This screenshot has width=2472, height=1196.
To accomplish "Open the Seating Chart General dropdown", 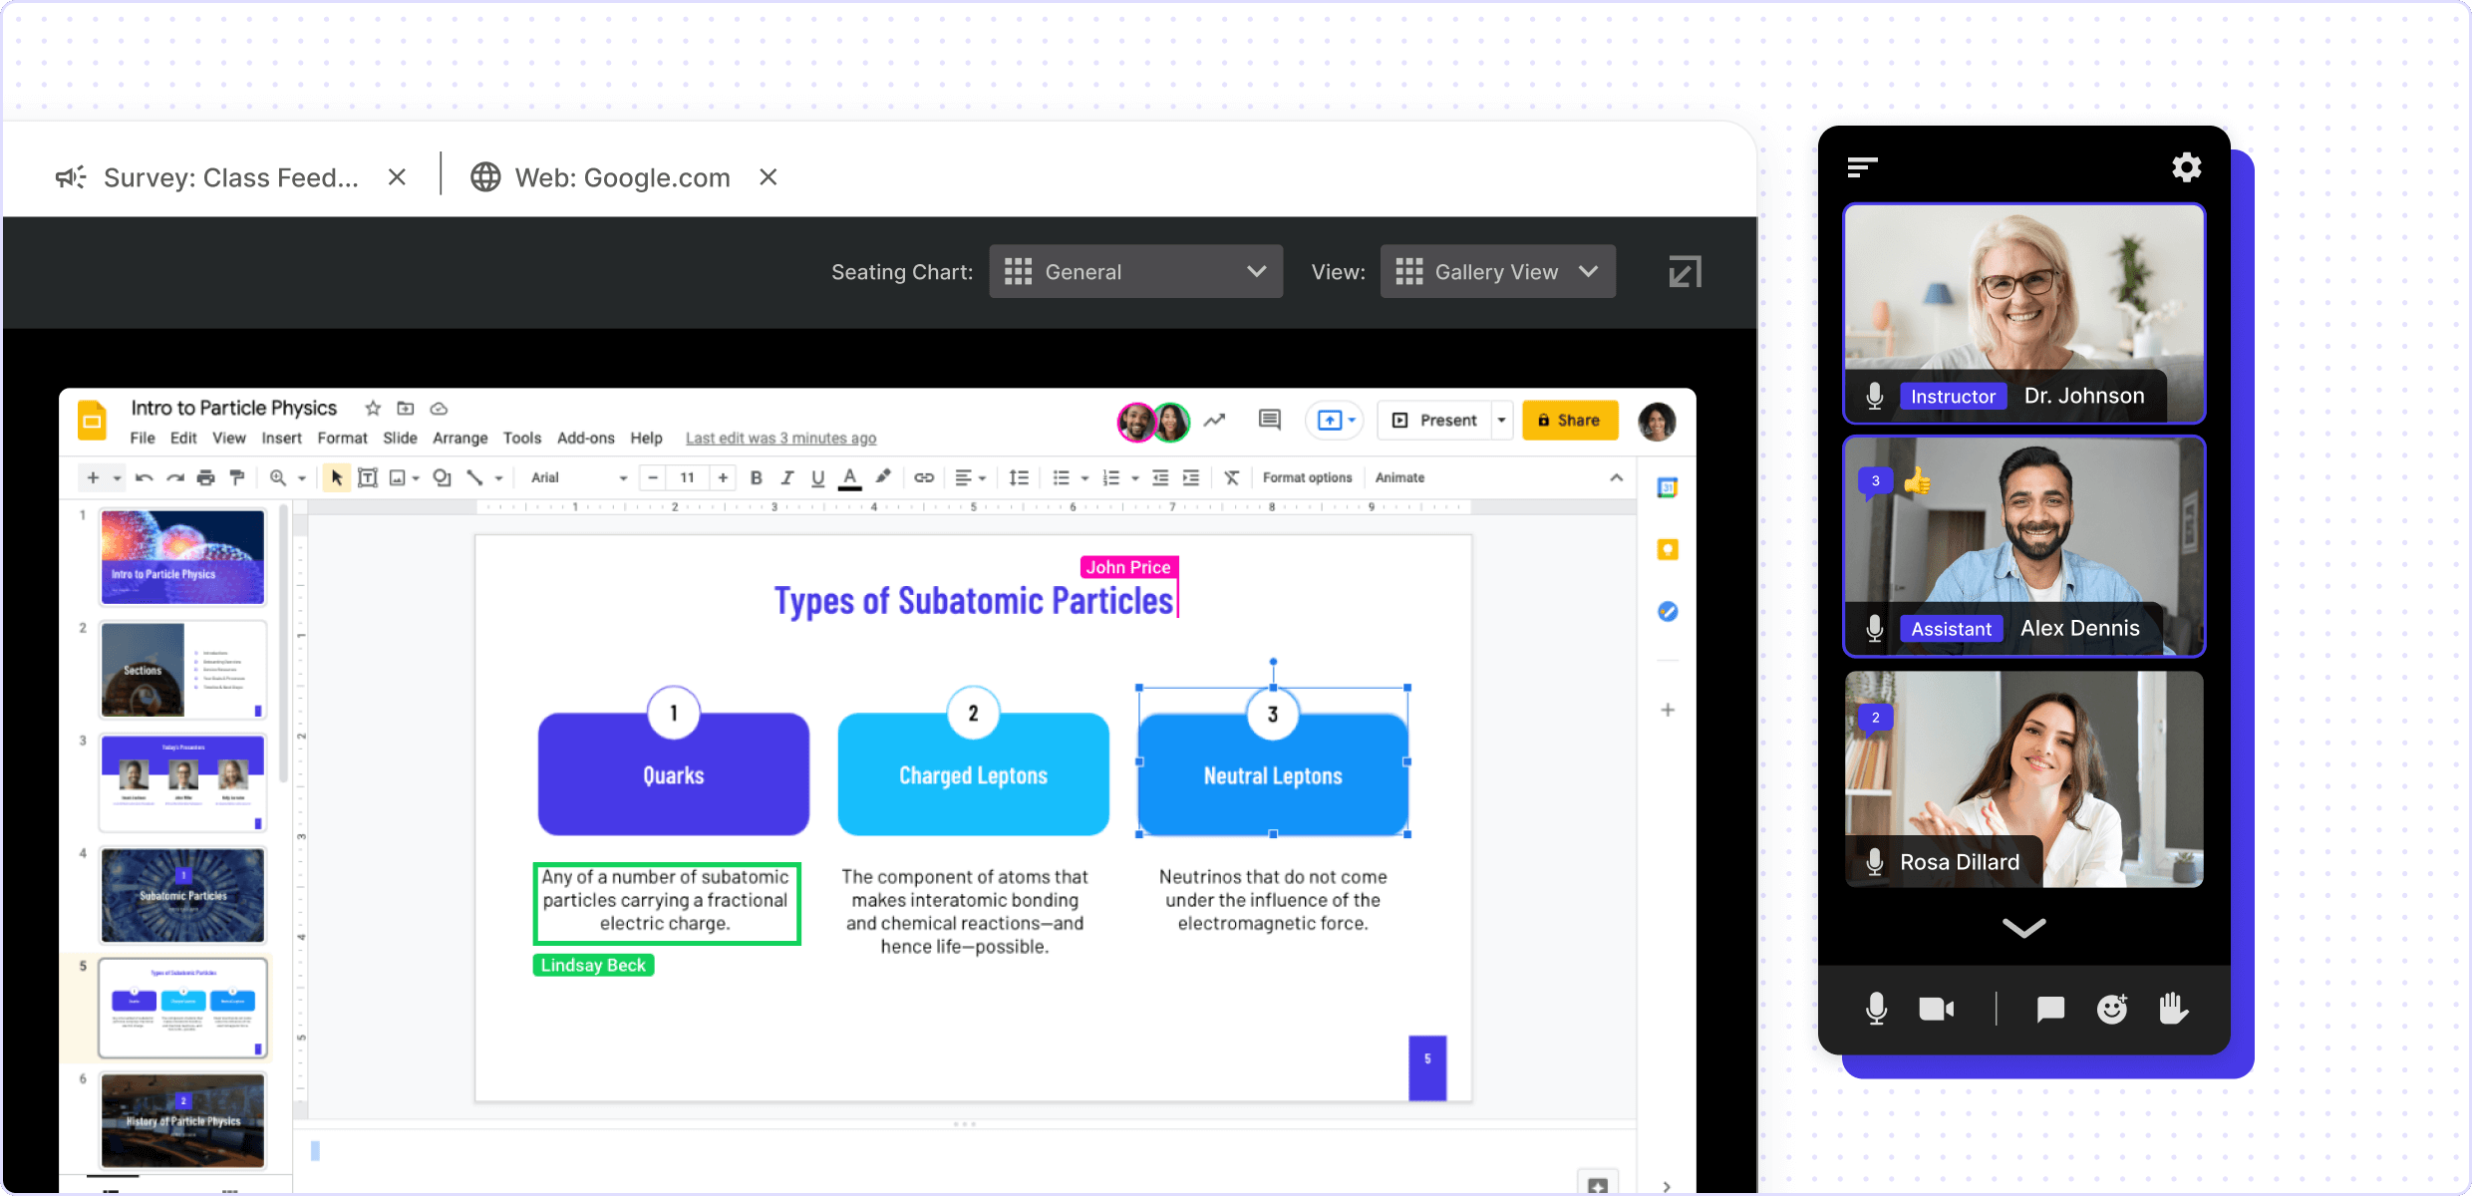I will click(1135, 272).
